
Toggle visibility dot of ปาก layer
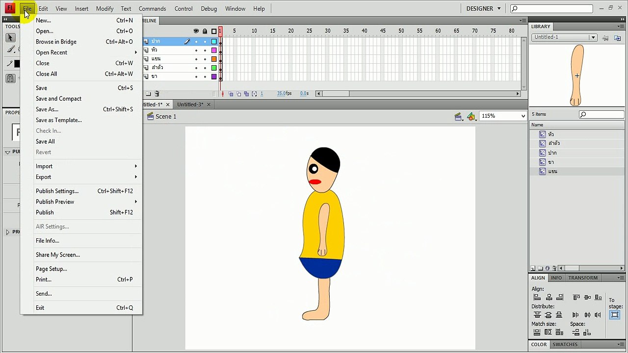(196, 42)
